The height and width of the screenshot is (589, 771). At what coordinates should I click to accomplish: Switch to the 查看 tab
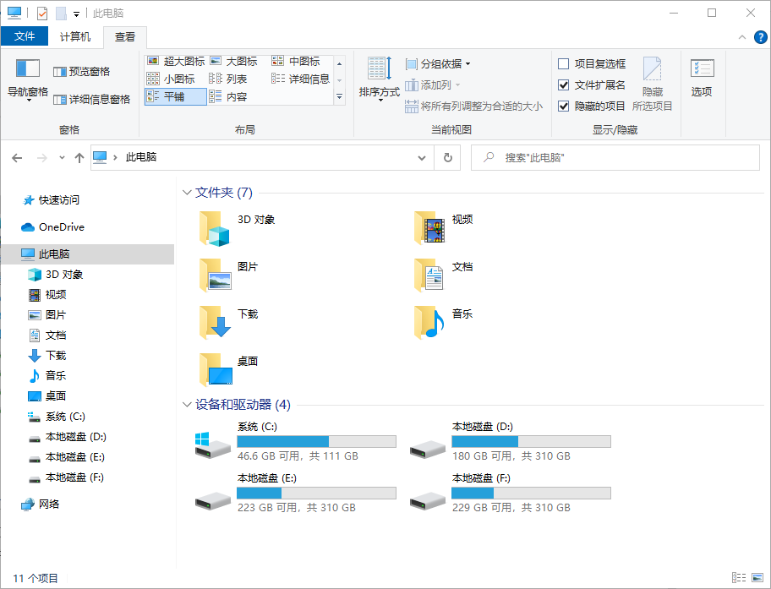tap(125, 37)
